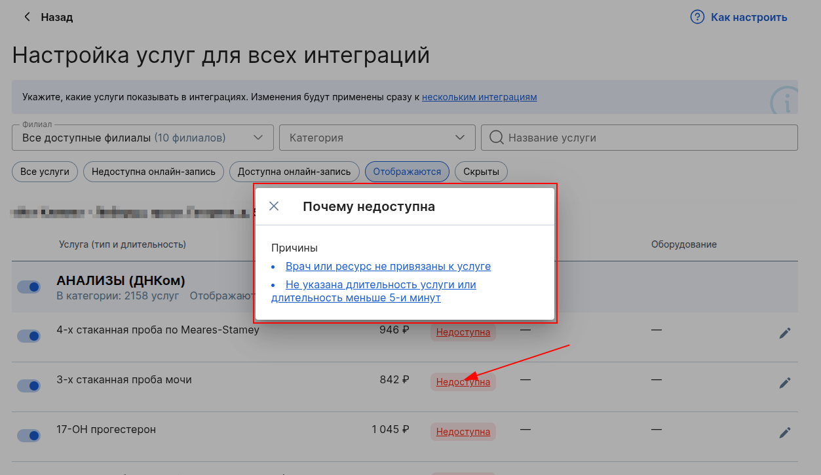This screenshot has height=475, width=821.
Task: Select 'Недоступна онлайн-запись' filter chip
Action: click(x=153, y=172)
